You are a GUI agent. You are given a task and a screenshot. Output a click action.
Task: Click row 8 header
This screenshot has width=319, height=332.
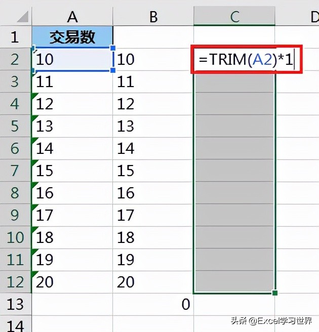(16, 193)
